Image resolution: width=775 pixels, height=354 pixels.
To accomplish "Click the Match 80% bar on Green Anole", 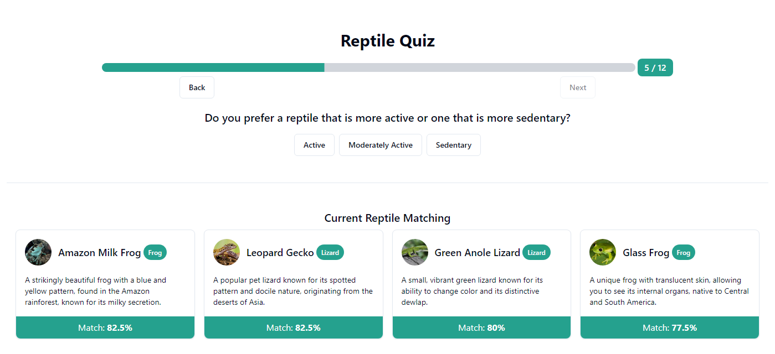I will 481,327.
